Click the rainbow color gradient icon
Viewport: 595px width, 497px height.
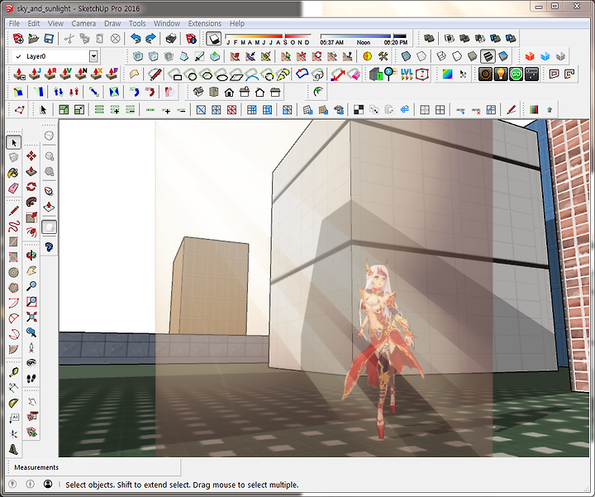(447, 74)
